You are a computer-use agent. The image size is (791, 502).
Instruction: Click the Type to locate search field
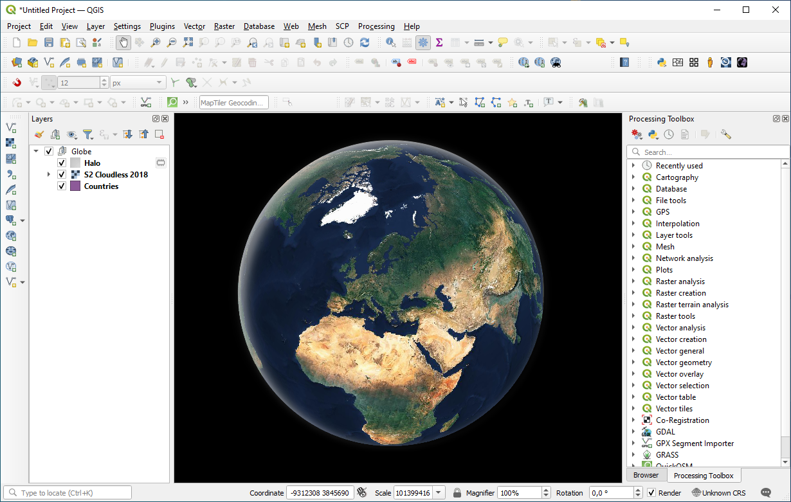tap(67, 492)
